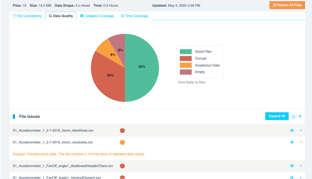Expand the fanon_blanklines.csv row arrow
The height and width of the screenshot is (179, 312).
coord(301,131)
